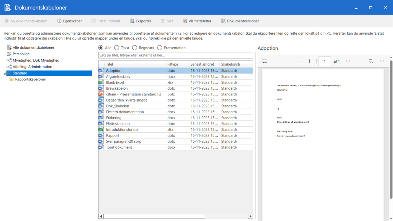Open Dokumentversioner from the toolbar

click(x=240, y=21)
